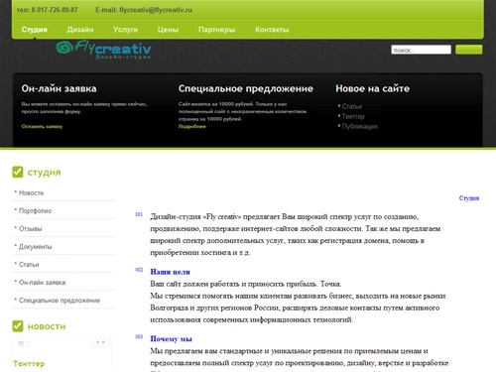This screenshot has height=372, width=496.
Task: Open the Услуги menu item
Action: click(125, 30)
